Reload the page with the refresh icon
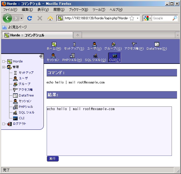 tap(30, 18)
